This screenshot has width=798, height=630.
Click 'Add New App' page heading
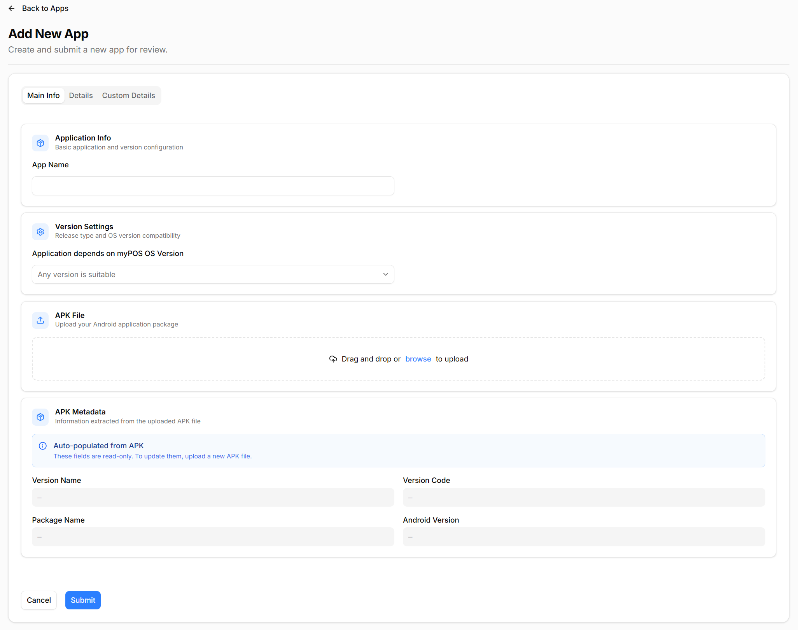49,34
